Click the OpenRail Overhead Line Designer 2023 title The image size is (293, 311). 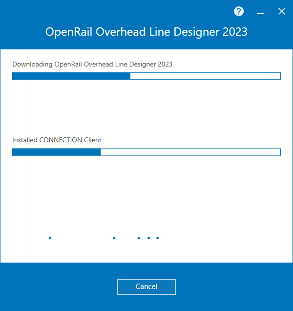click(x=146, y=32)
